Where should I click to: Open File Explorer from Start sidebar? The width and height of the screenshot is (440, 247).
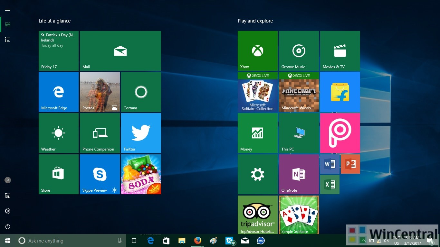(x=8, y=196)
